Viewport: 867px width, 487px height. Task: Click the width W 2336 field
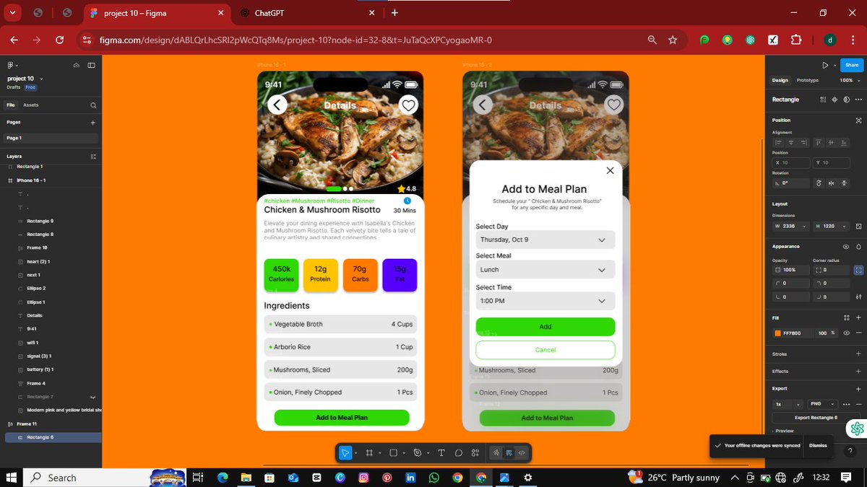coord(790,227)
